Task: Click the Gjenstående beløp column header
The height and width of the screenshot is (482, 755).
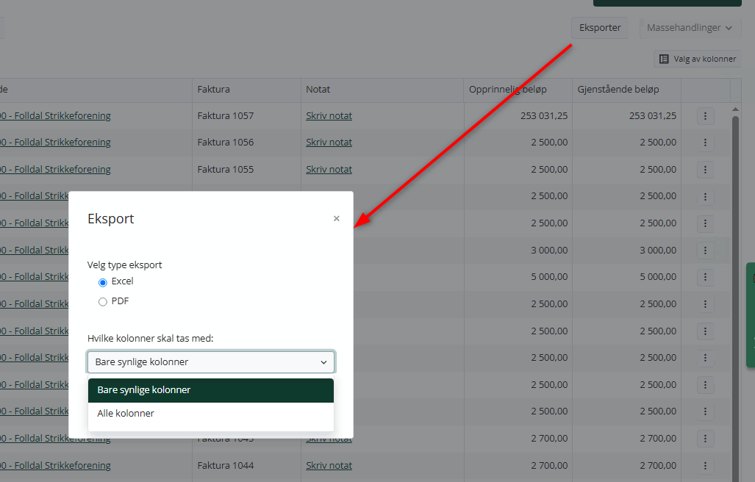Action: pyautogui.click(x=626, y=90)
